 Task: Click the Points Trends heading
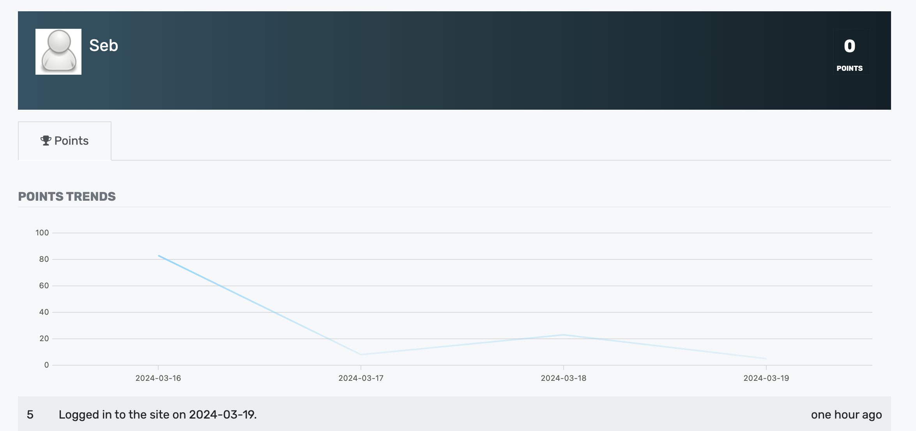pyautogui.click(x=67, y=196)
